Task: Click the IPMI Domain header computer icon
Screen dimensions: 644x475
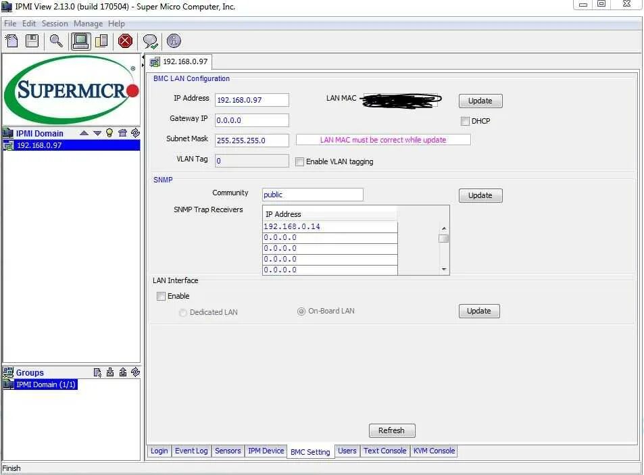Action: click(8, 133)
